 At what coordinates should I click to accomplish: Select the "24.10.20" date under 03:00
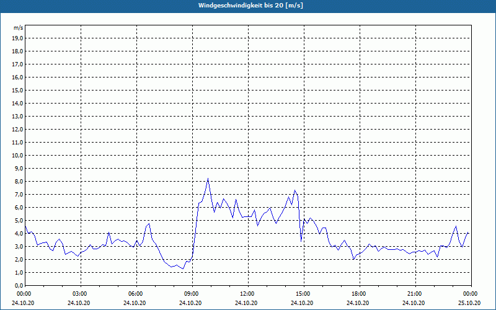coord(79,303)
